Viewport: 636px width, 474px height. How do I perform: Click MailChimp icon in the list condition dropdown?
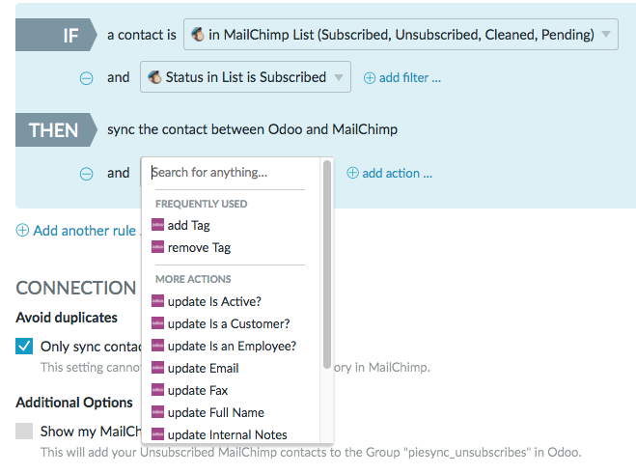point(198,35)
